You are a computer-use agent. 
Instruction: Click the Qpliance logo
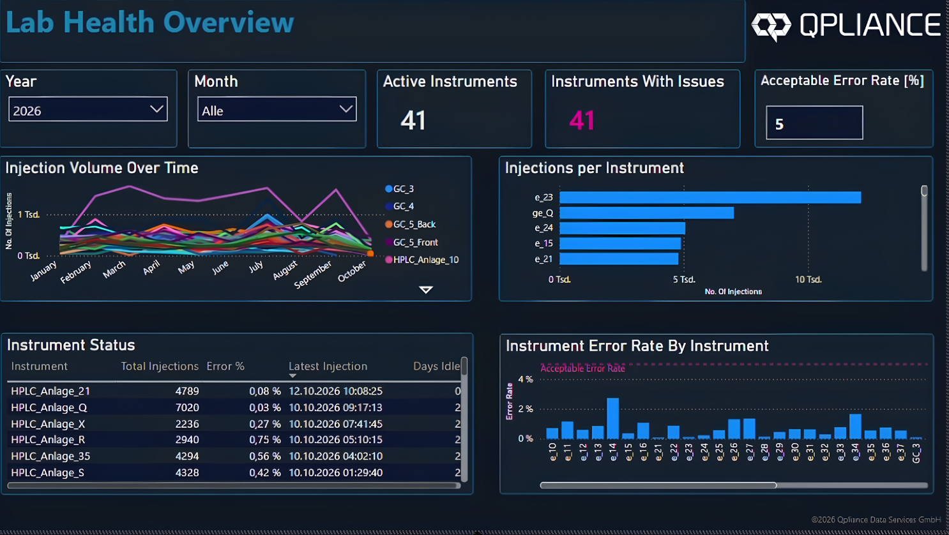coord(846,26)
